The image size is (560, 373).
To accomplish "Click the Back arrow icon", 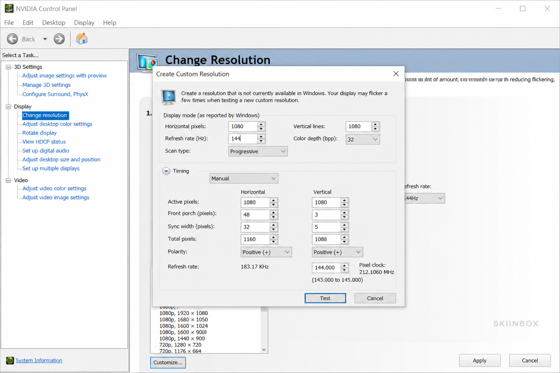I will coord(12,39).
